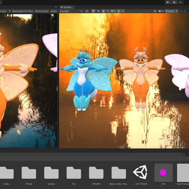Start Play mode with the play button
This screenshot has width=189, height=189.
(168, 2)
